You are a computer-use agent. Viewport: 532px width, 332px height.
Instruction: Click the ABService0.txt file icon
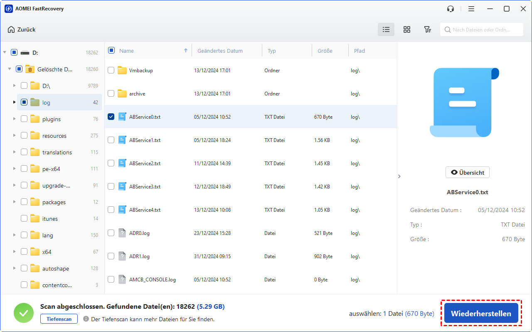[x=122, y=117]
